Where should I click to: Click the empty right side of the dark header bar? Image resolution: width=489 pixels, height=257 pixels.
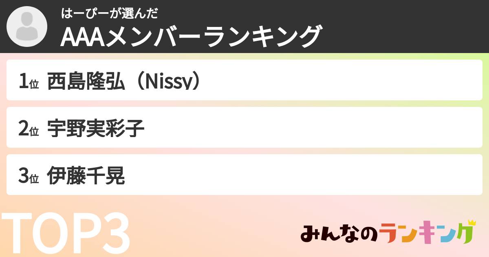407,26
